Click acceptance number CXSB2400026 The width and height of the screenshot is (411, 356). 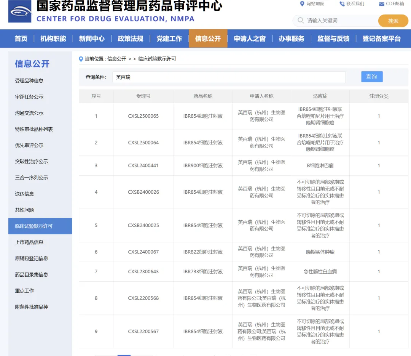143,192
